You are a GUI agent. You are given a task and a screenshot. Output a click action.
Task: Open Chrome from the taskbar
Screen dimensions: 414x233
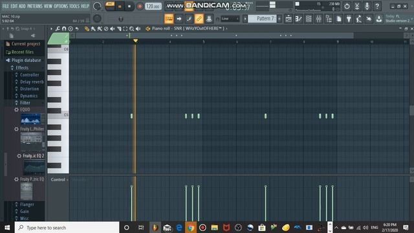pyautogui.click(x=191, y=227)
